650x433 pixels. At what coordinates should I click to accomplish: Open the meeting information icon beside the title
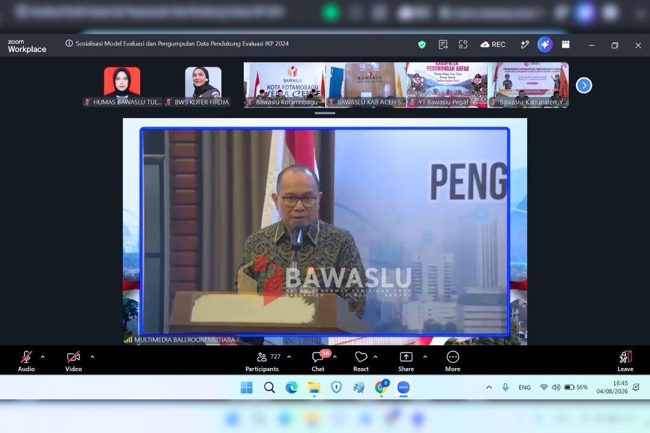coord(69,43)
